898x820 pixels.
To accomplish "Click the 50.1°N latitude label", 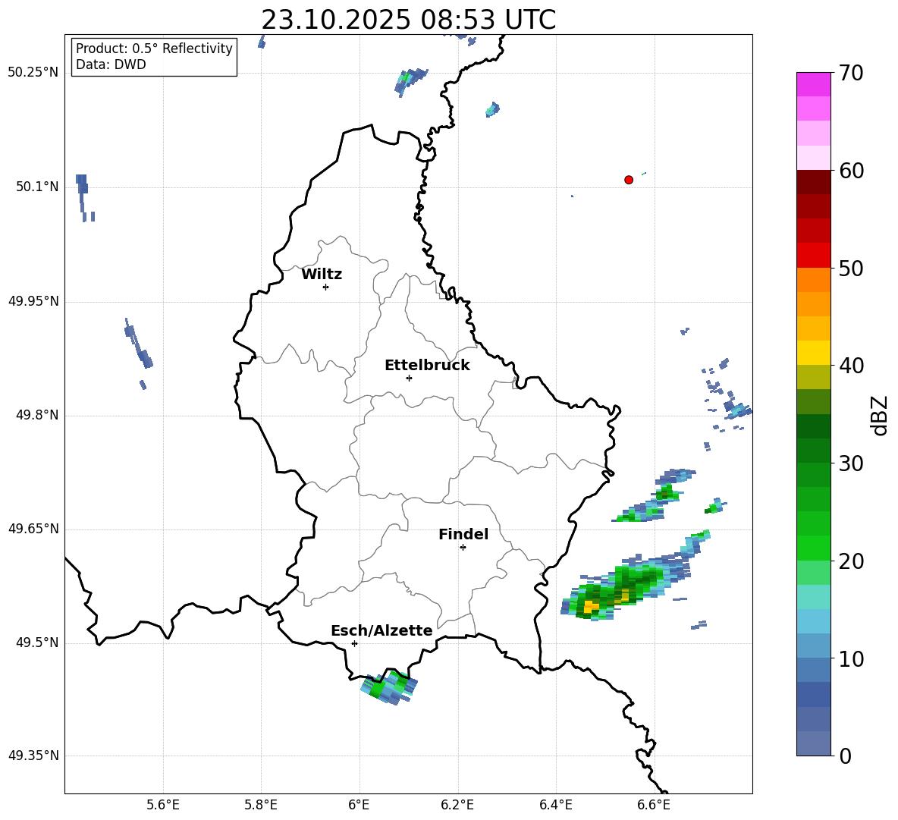I will [36, 187].
